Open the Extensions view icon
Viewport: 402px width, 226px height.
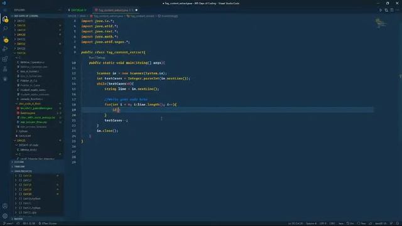5,59
